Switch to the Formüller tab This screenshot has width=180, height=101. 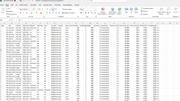click(33, 5)
